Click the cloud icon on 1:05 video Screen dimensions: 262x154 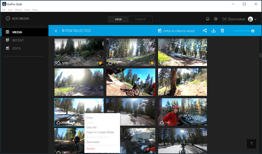coord(162,123)
